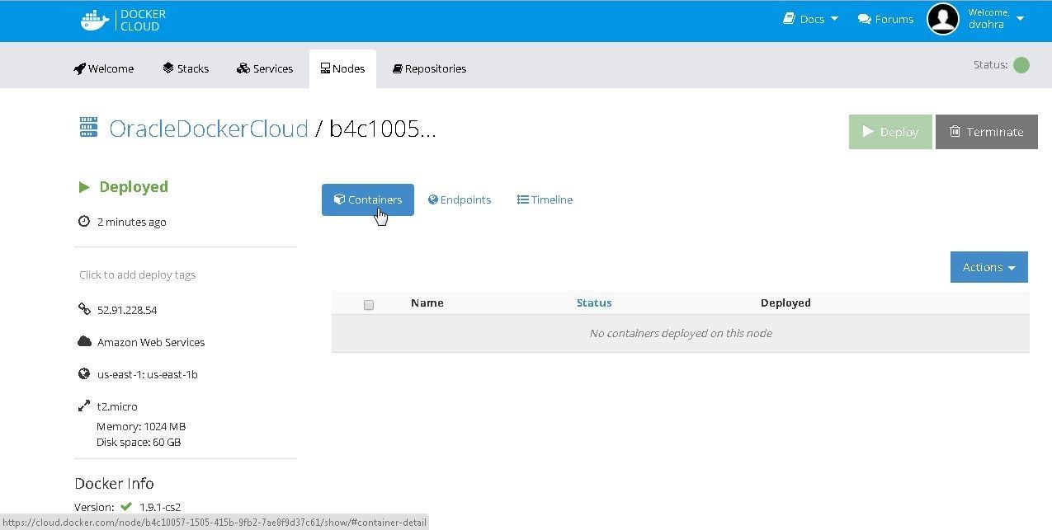The image size is (1052, 530).
Task: Open the Stacks tab
Action: pyautogui.click(x=186, y=68)
